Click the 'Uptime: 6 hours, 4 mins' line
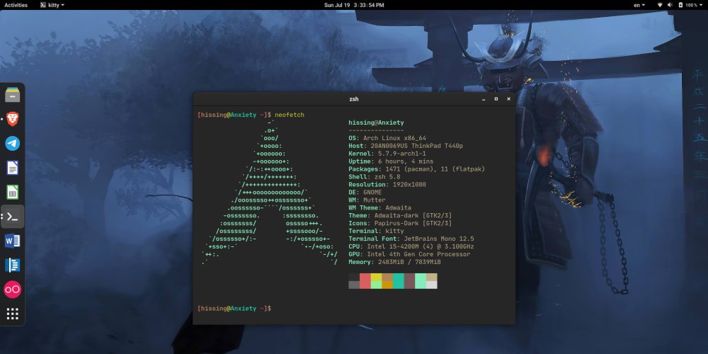 (391, 161)
